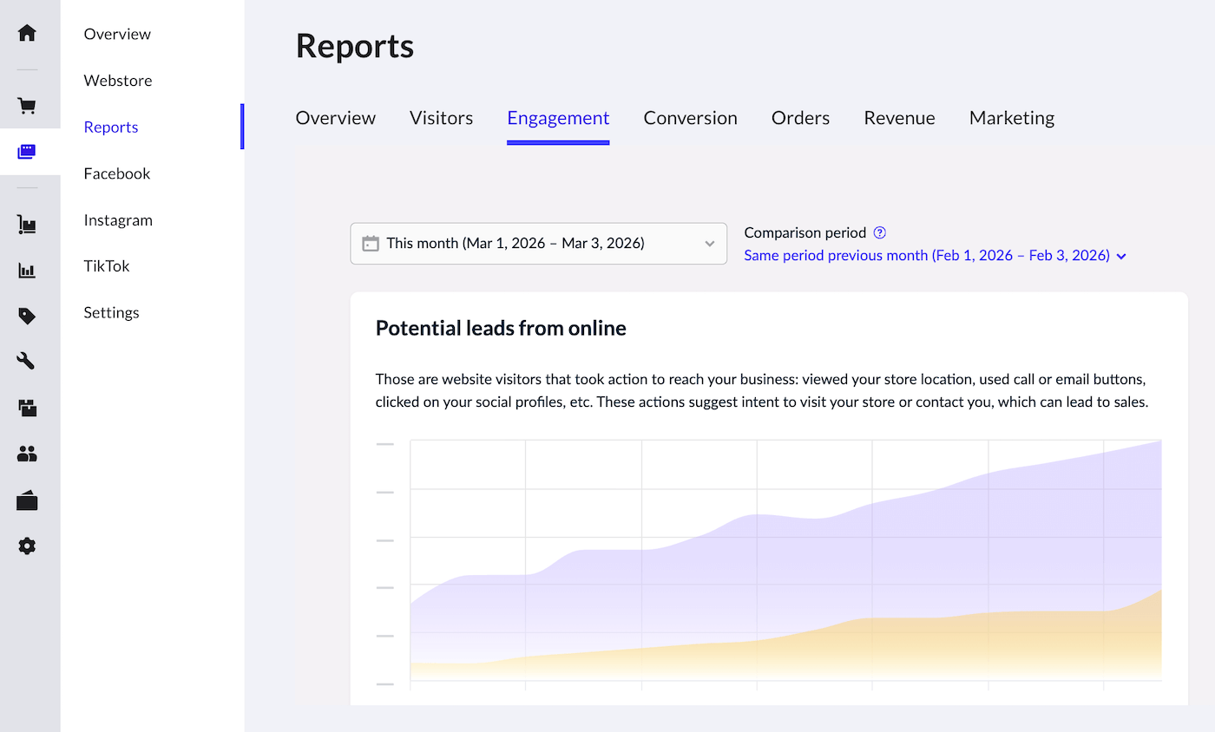
Task: Click the Potential leads from online heading
Action: coord(501,328)
